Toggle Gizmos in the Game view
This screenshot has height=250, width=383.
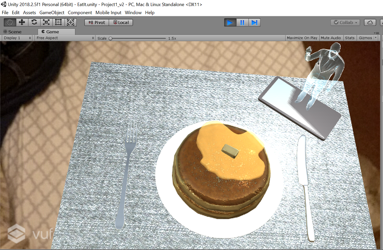click(365, 38)
